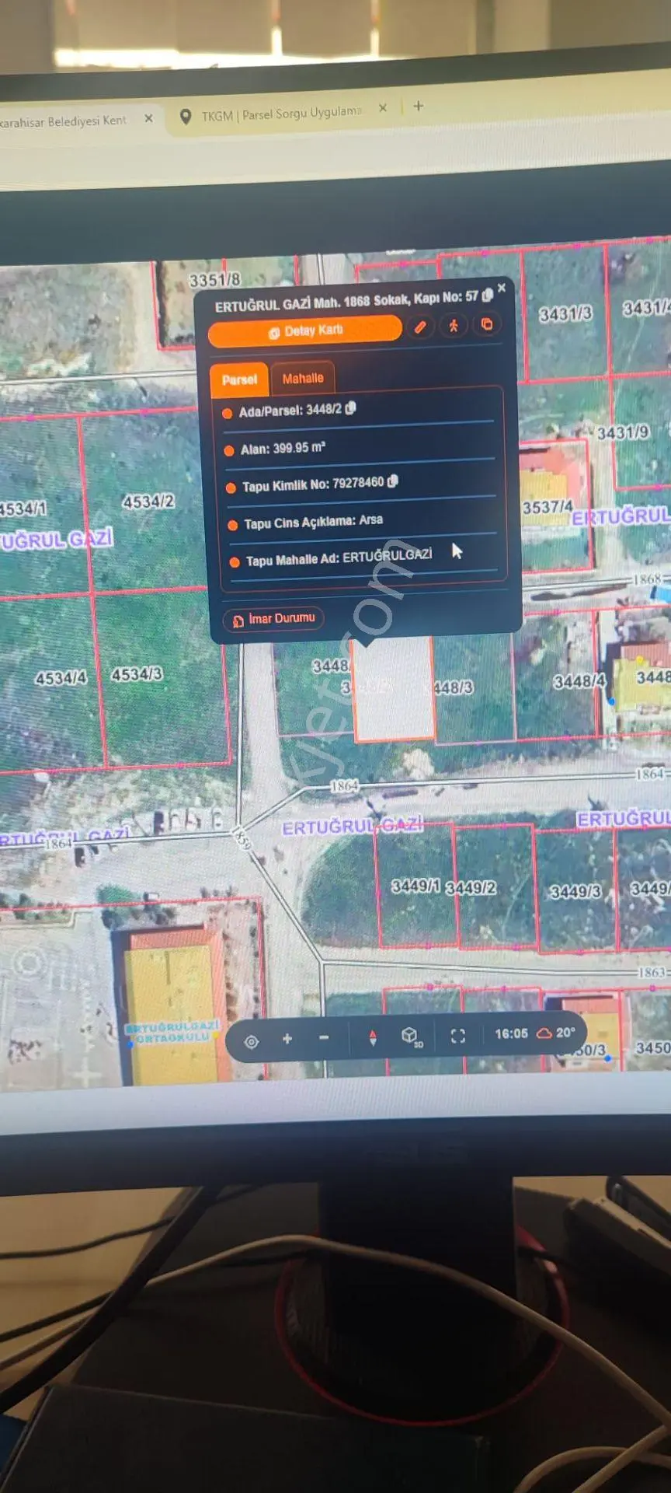Image resolution: width=671 pixels, height=1493 pixels.
Task: Click the fullscreen icon in map toolbar
Action: point(458,1035)
